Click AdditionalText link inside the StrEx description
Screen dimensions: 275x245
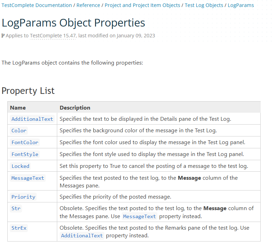point(82,236)
